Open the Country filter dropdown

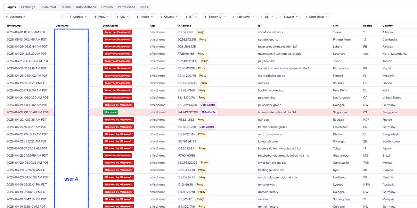(x=169, y=17)
